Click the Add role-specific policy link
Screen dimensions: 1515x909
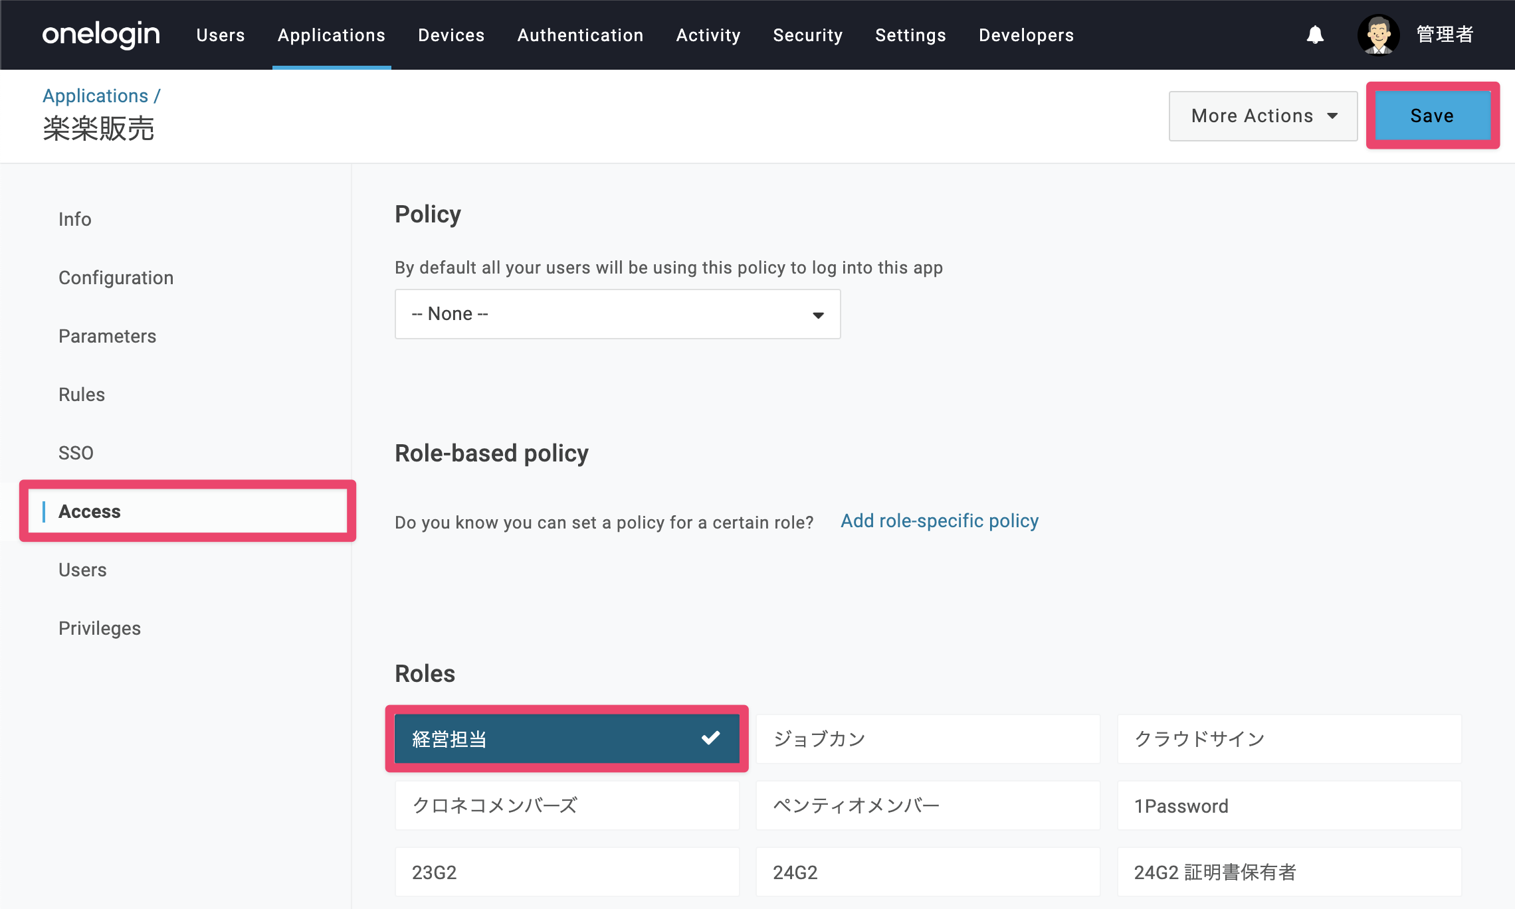940,521
